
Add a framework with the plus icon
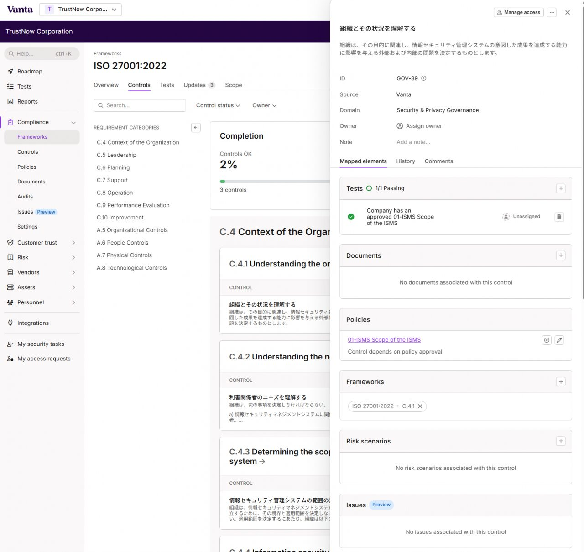click(561, 382)
